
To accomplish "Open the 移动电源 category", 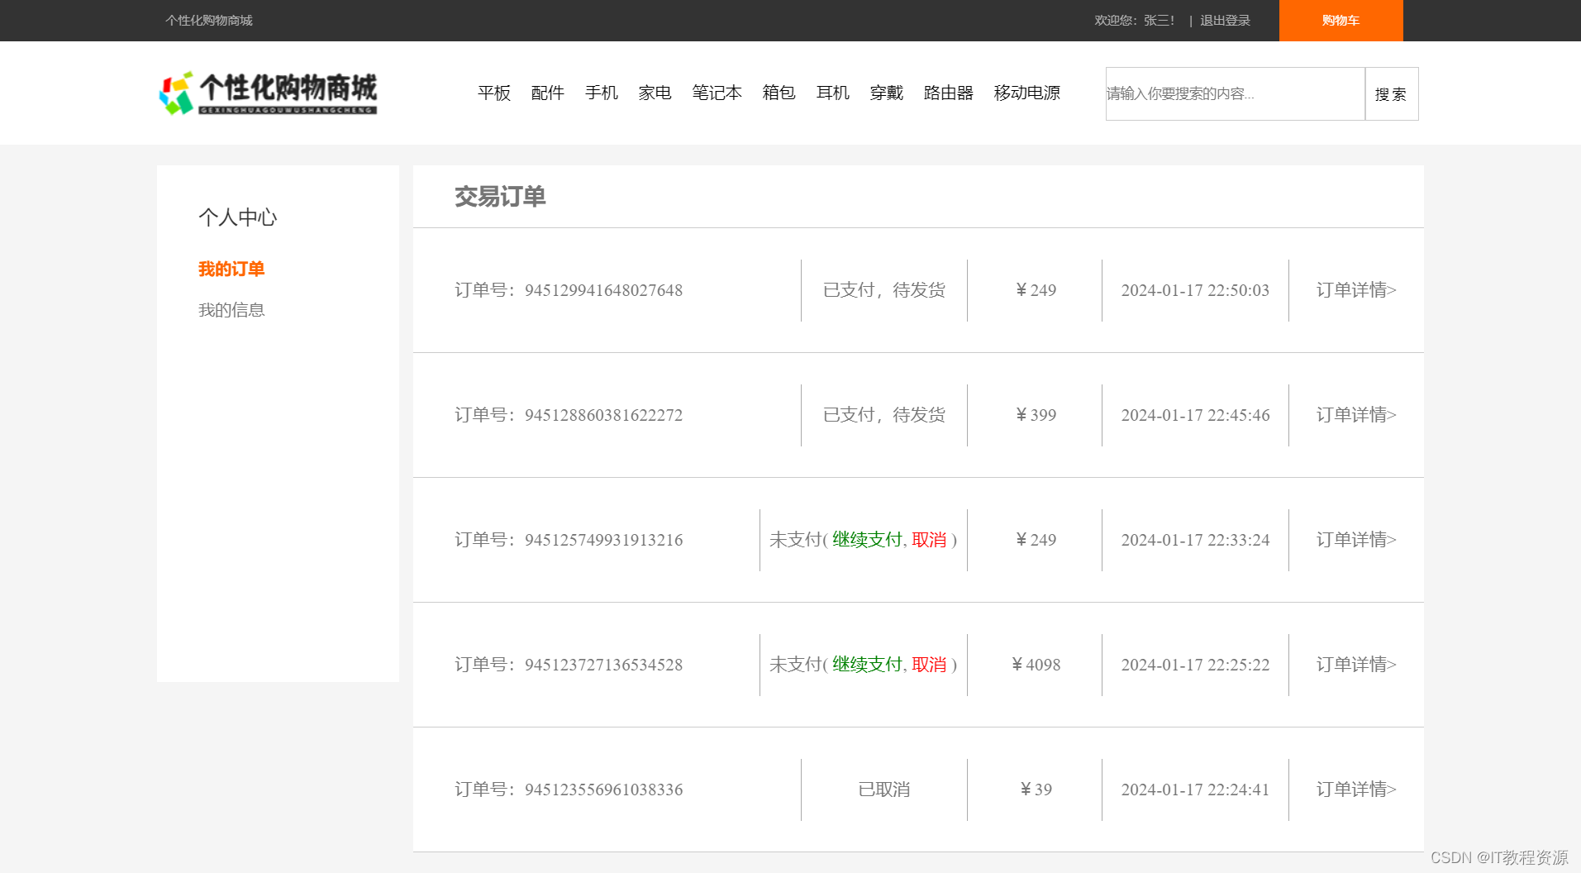I will (1027, 93).
